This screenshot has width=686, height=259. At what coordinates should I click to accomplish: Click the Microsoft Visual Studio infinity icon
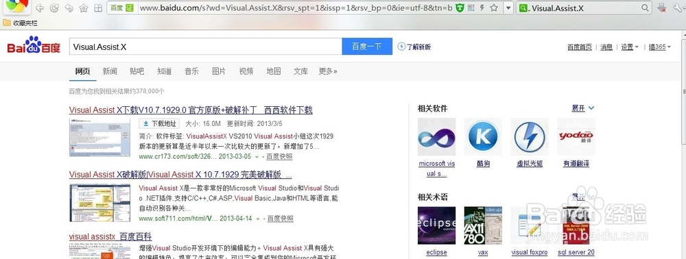coord(436,137)
